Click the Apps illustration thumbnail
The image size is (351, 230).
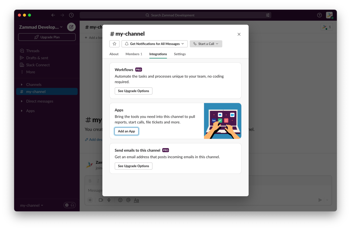(x=223, y=121)
